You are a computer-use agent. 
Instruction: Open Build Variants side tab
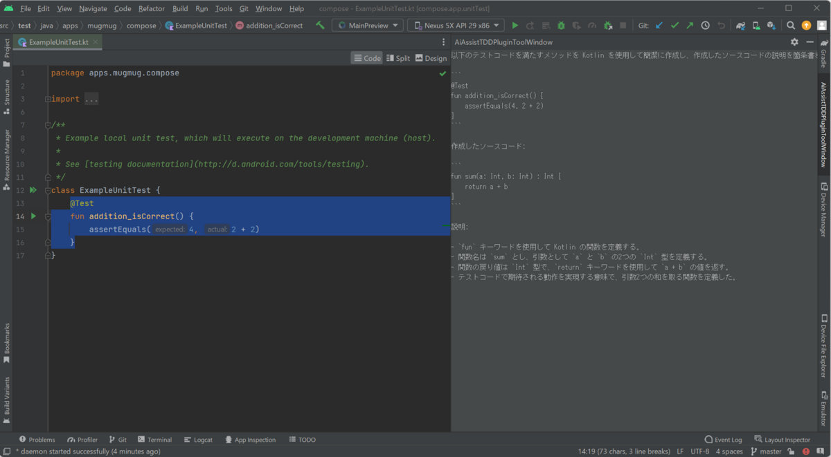coord(6,400)
